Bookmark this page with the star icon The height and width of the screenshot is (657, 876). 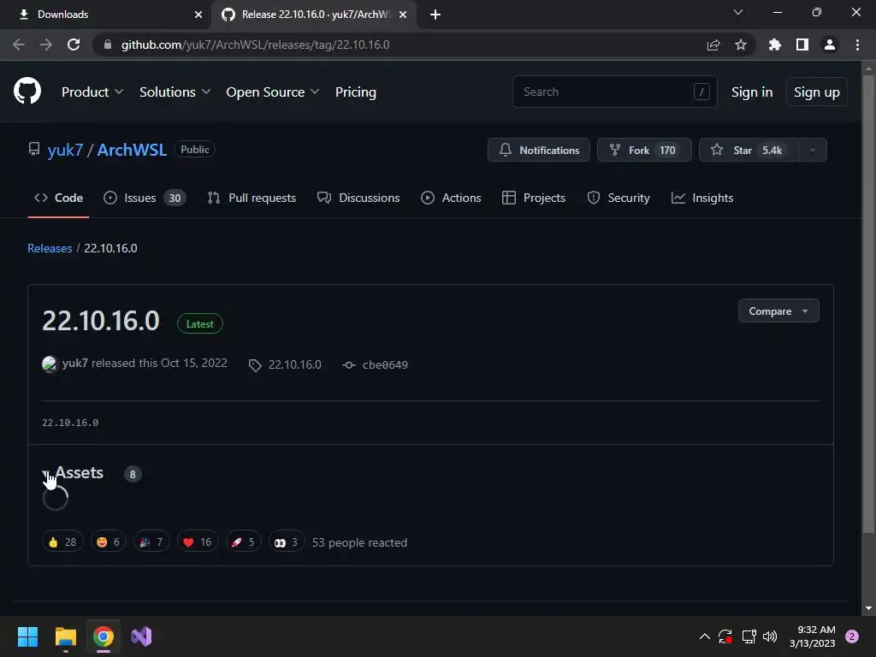tap(741, 44)
